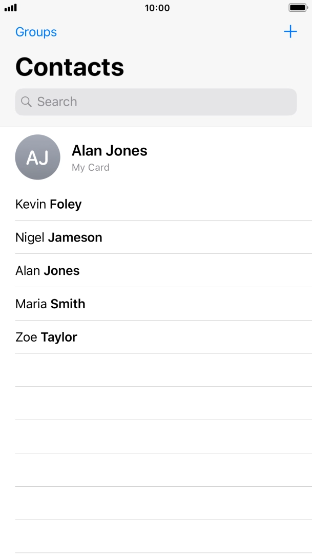Tap the search magnifier icon
This screenshot has width=312, height=556.
coord(27,102)
